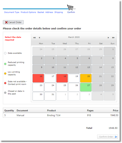Click the red X on Cancel Order
Image resolution: width=122 pixels, height=143 pixels.
pos(6,22)
